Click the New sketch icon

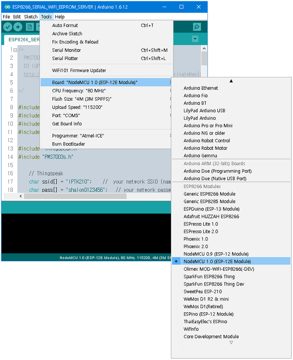(x=30, y=27)
